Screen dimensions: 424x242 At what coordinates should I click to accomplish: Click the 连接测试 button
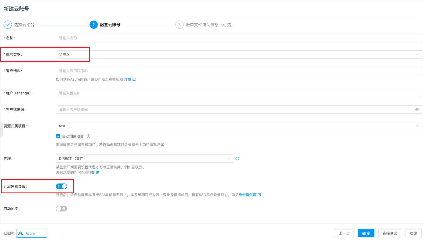[390, 233]
